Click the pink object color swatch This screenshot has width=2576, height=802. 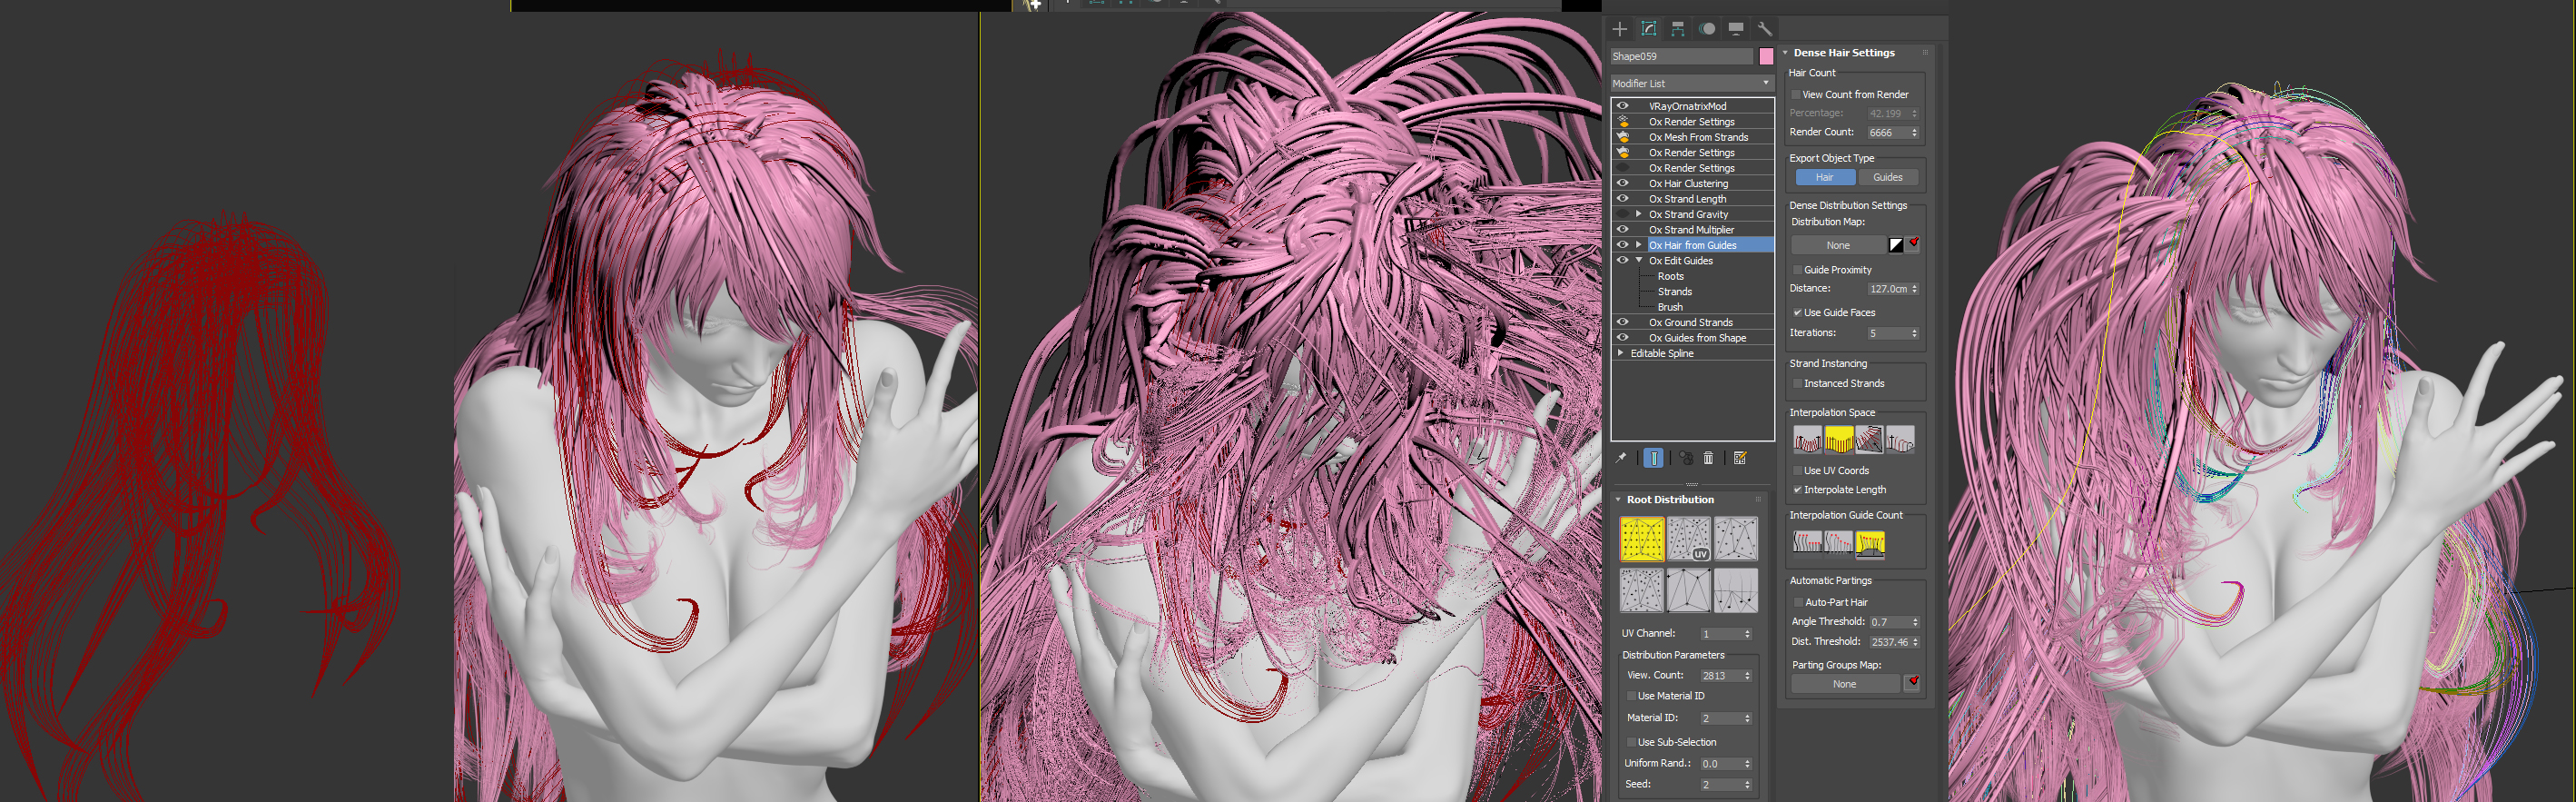coord(1766,57)
